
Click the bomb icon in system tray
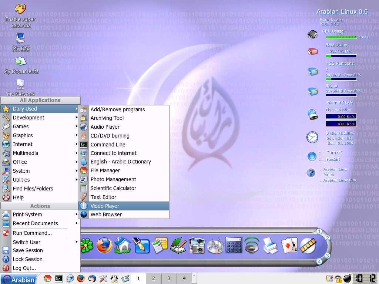pyautogui.click(x=347, y=279)
